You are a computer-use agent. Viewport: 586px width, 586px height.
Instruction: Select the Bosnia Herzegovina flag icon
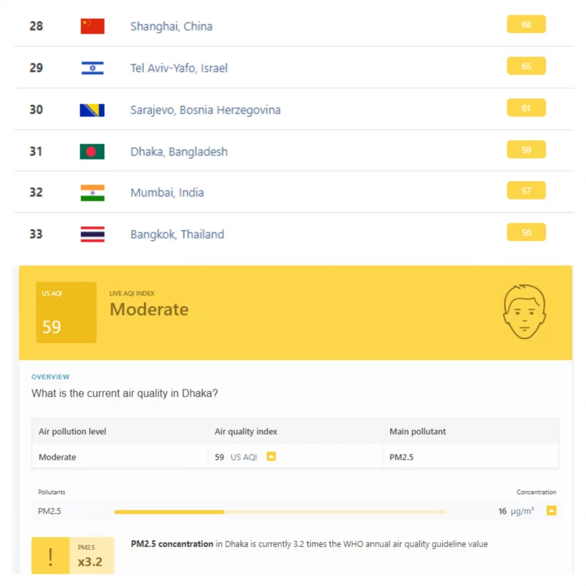[x=92, y=109]
